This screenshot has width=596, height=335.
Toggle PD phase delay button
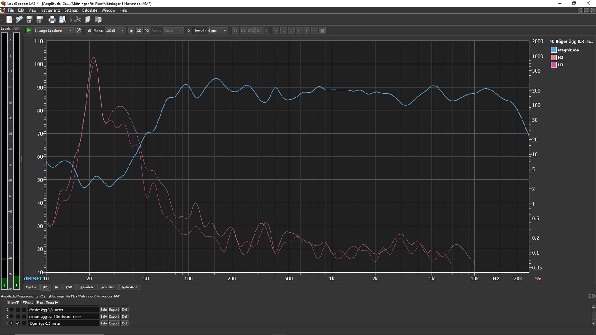click(146, 31)
